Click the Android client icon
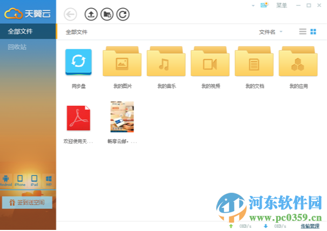 click(6, 181)
